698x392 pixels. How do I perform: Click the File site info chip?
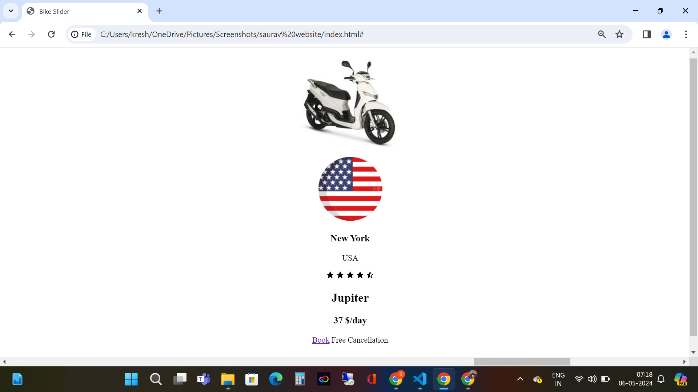(81, 34)
